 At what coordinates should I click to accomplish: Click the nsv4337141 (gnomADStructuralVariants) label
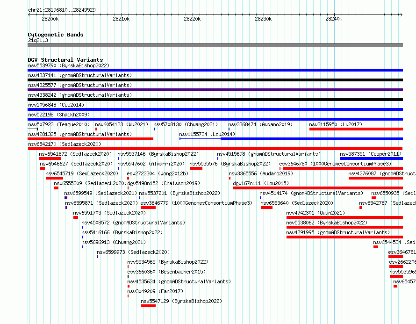coord(80,75)
